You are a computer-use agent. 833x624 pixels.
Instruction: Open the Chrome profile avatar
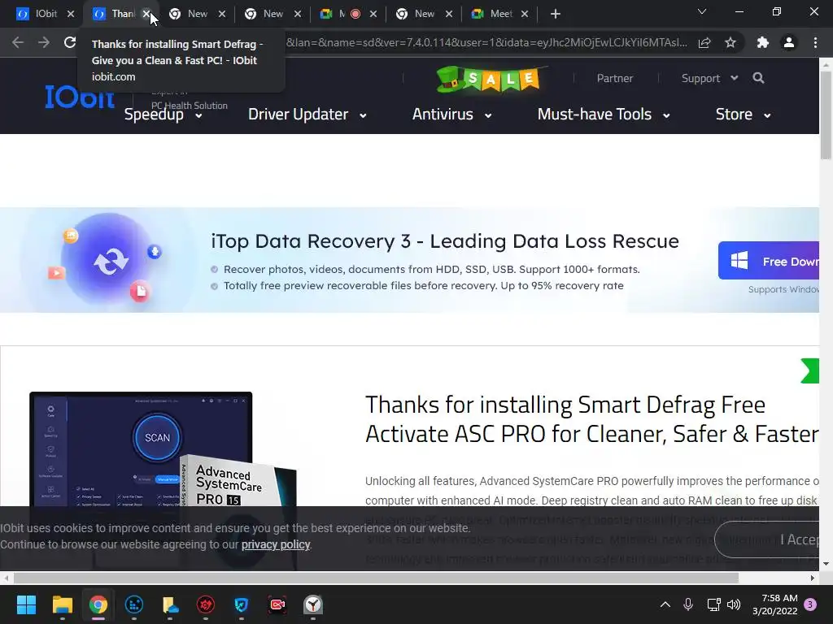789,42
